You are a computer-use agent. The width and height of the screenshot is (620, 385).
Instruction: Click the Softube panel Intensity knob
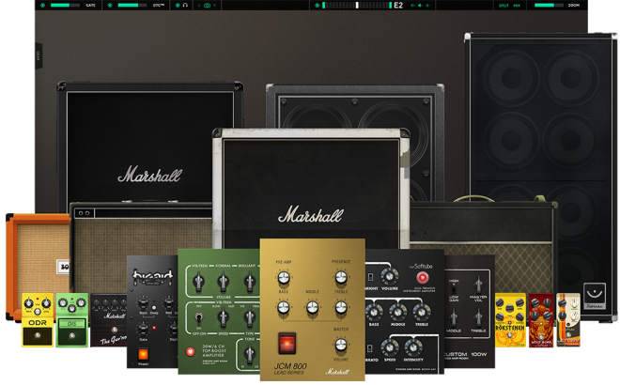(413, 347)
